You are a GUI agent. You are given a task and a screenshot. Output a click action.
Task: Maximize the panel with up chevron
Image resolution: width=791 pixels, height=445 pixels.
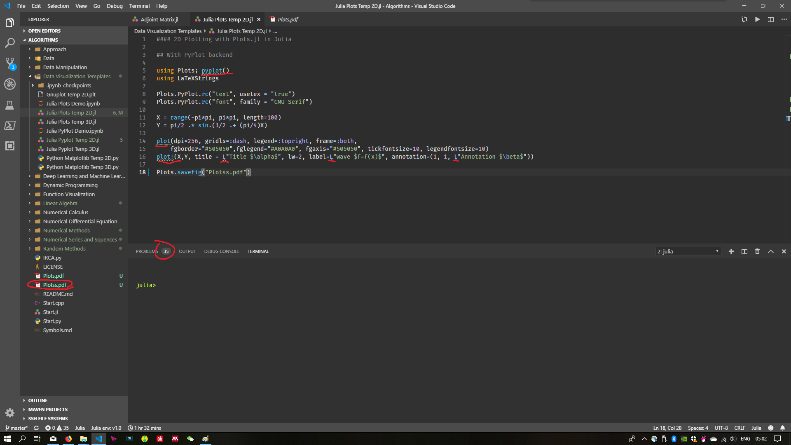click(x=770, y=251)
